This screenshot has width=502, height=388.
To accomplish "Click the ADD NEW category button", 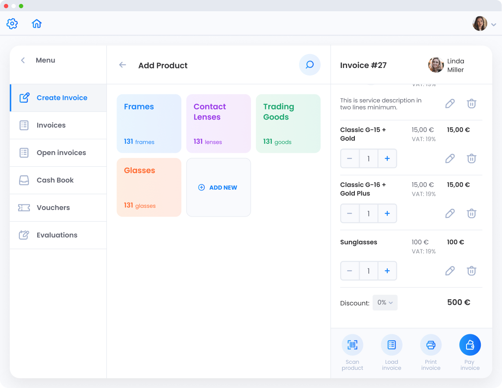I will pos(219,188).
